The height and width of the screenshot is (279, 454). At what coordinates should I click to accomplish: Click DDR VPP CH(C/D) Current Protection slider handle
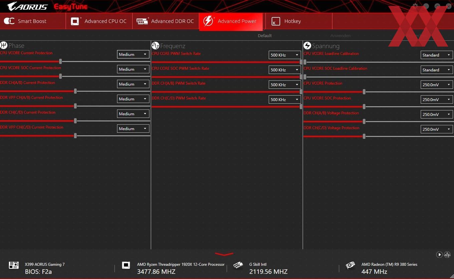[75, 136]
